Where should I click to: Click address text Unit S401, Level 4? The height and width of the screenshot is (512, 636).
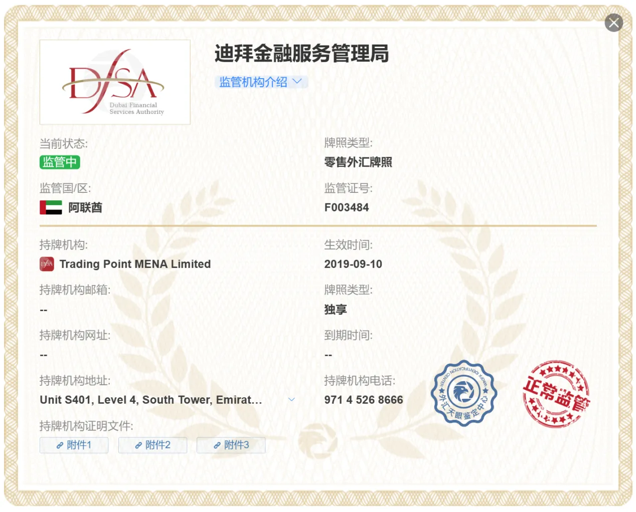coord(150,400)
